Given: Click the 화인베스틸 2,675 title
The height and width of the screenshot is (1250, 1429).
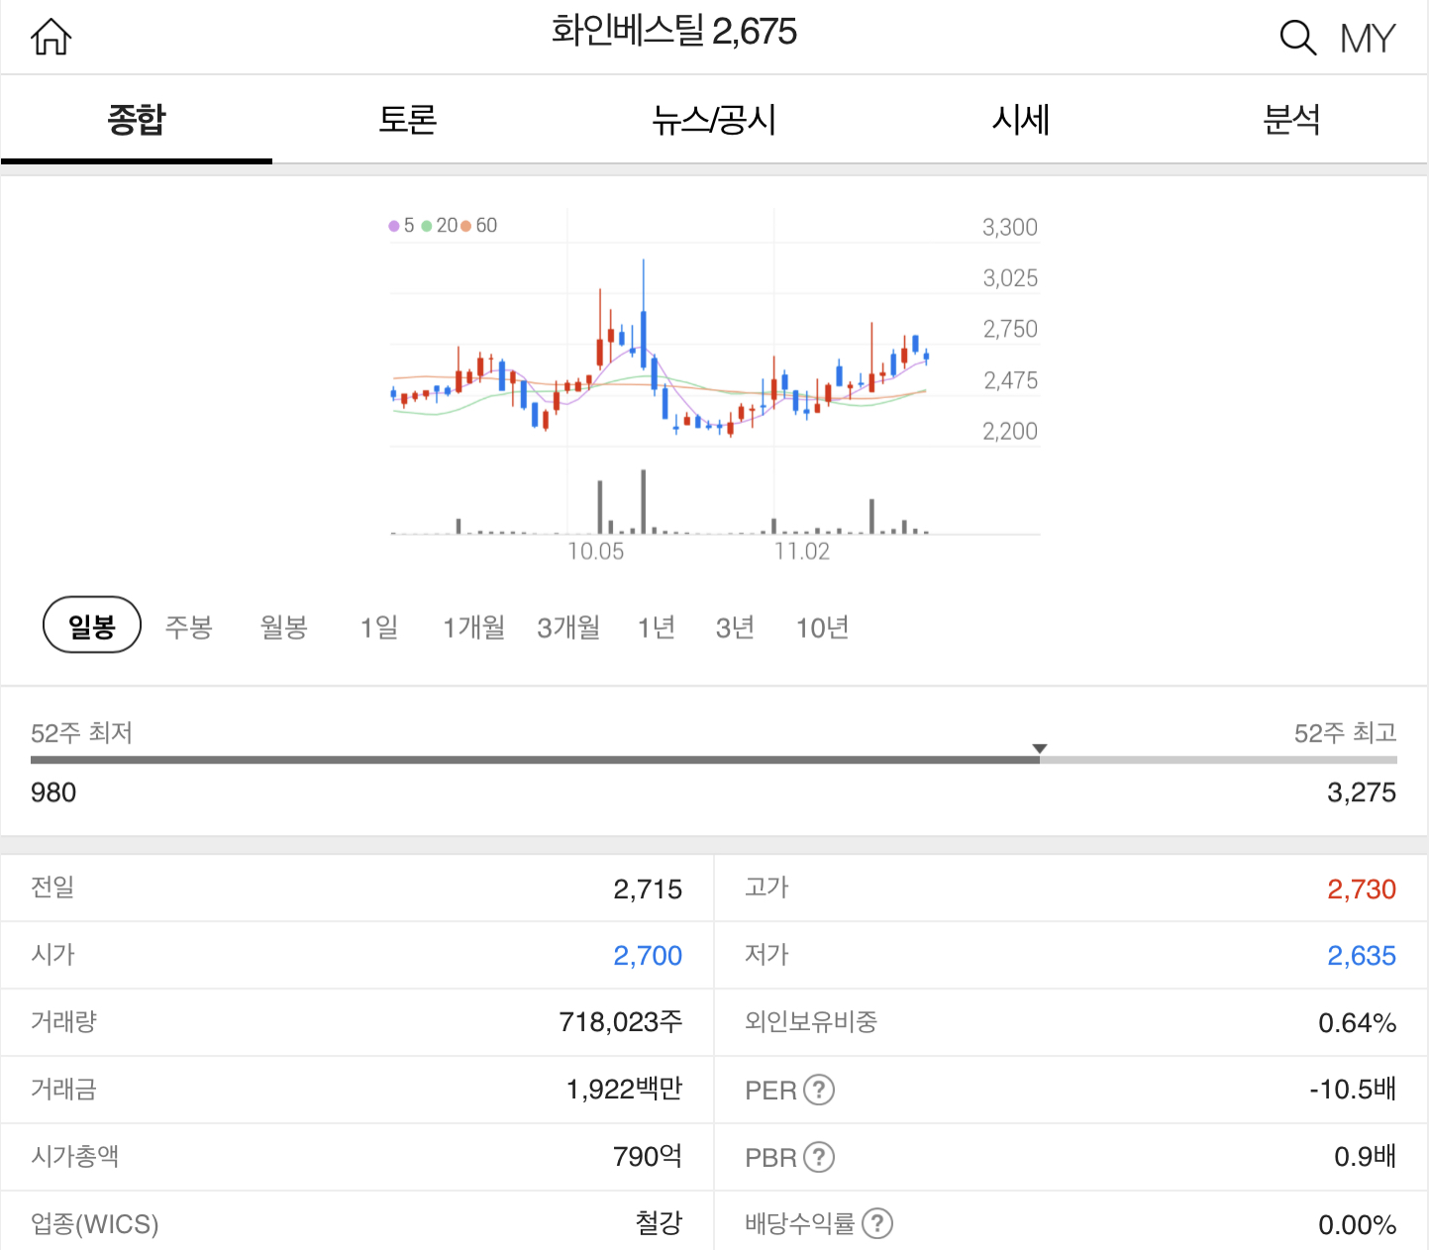Looking at the screenshot, I should [x=674, y=32].
